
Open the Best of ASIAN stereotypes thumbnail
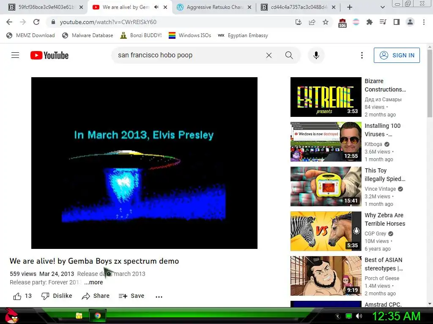(x=326, y=276)
